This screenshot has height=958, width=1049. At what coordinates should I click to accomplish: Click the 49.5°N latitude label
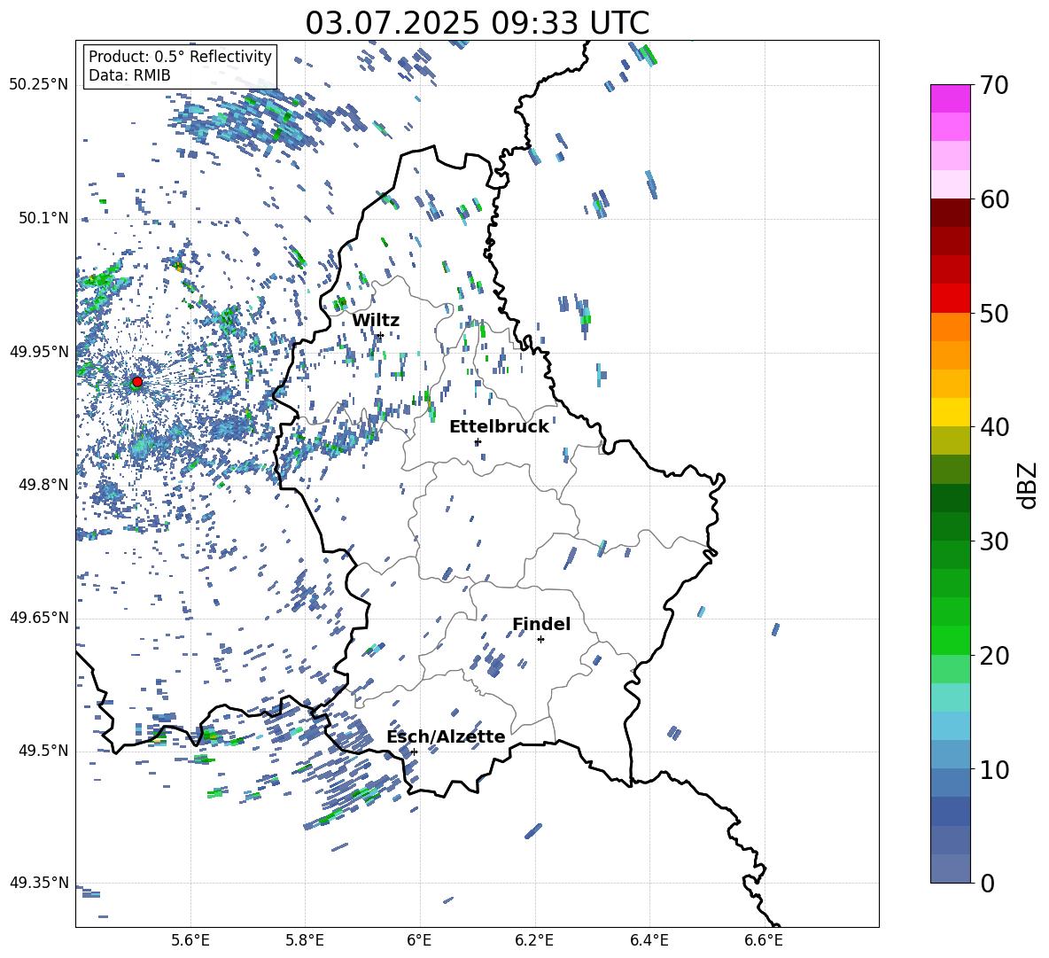[43, 750]
